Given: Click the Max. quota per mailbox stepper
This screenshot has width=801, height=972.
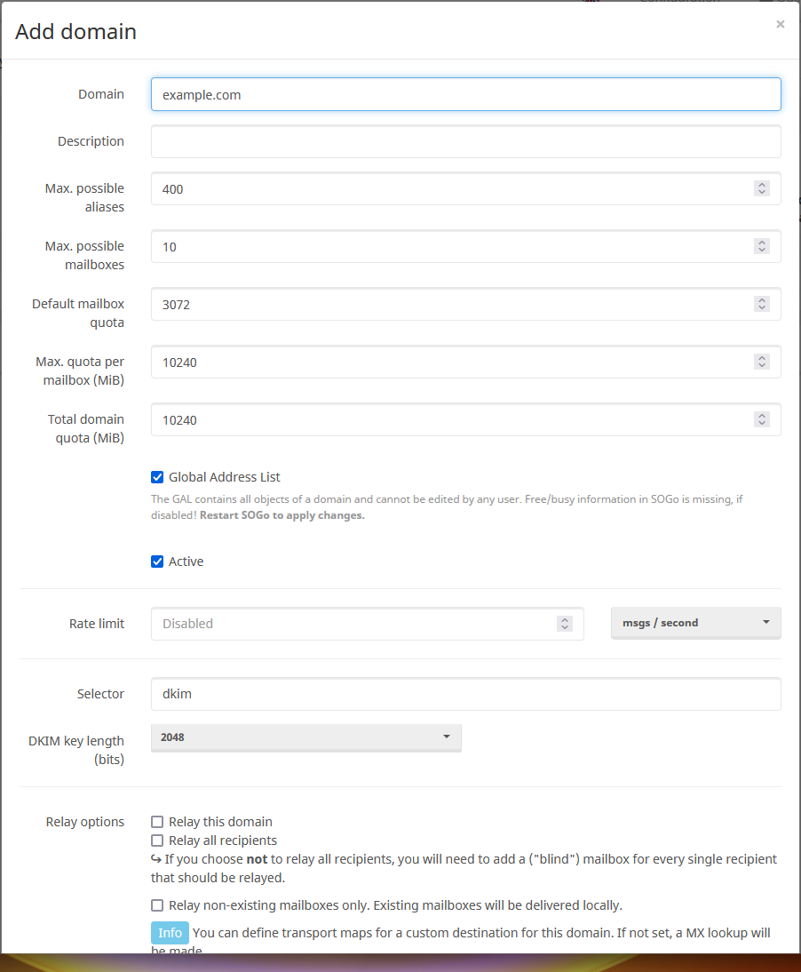Looking at the screenshot, I should (761, 362).
